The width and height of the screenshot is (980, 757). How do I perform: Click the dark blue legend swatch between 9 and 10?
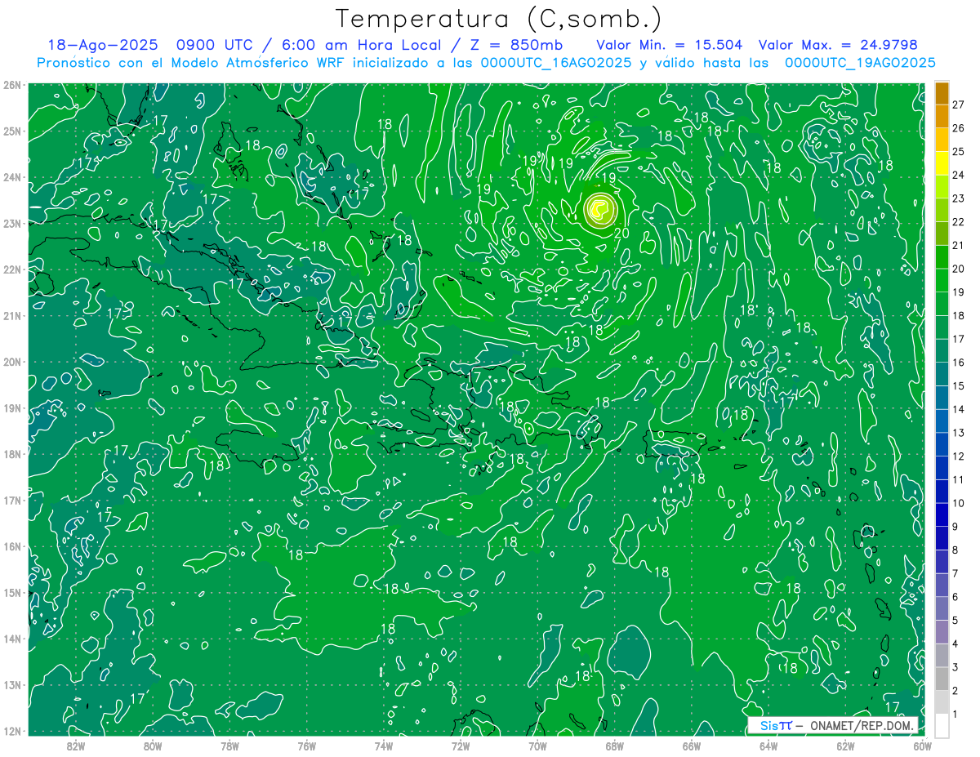pyautogui.click(x=942, y=515)
